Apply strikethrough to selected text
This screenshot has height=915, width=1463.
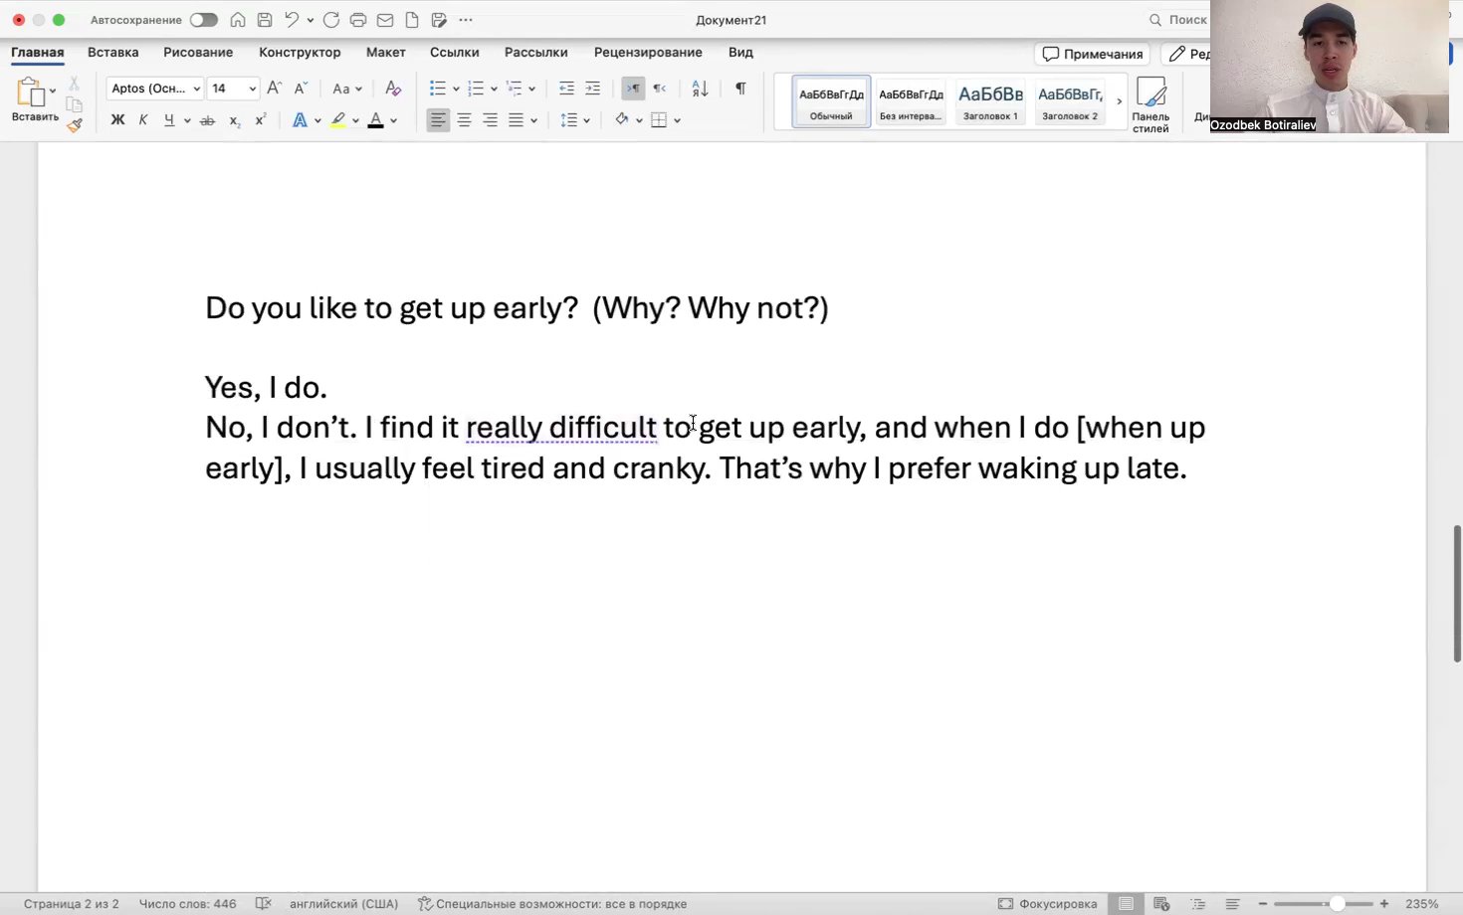pyautogui.click(x=207, y=119)
